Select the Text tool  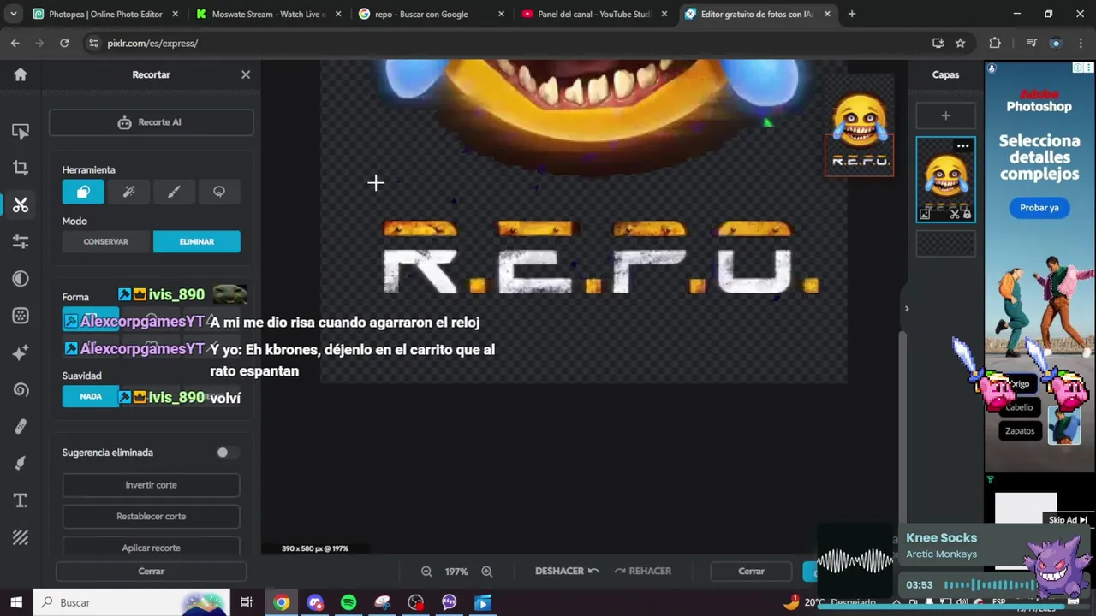point(21,500)
